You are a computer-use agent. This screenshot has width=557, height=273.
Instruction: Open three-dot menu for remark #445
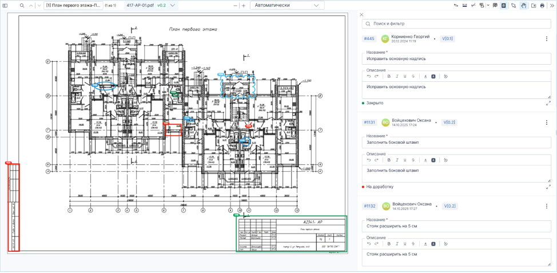point(547,39)
